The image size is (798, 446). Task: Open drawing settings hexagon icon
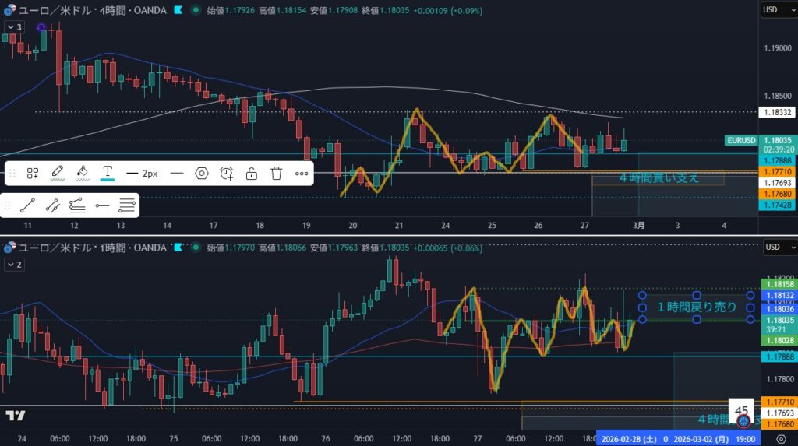click(x=202, y=173)
